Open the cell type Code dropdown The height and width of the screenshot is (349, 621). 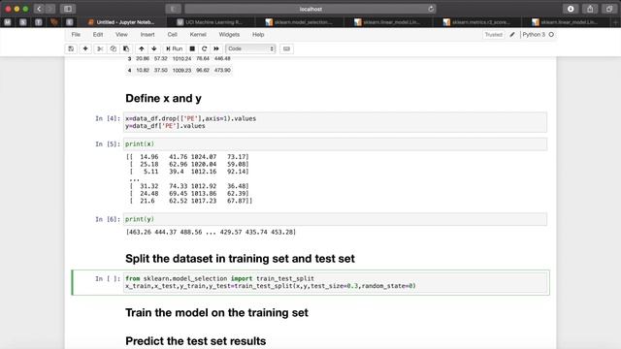point(250,48)
